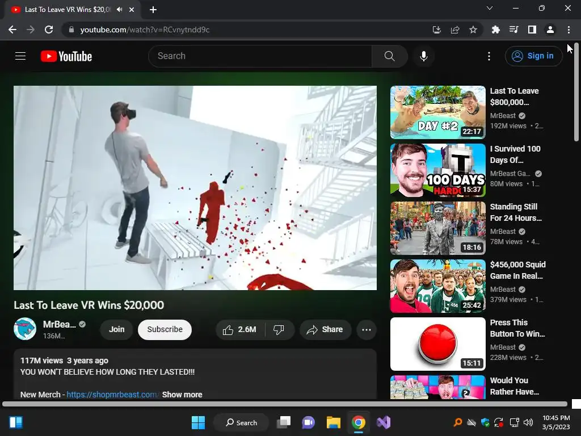The height and width of the screenshot is (436, 581).
Task: Open volume control in system tray
Action: [528, 422]
